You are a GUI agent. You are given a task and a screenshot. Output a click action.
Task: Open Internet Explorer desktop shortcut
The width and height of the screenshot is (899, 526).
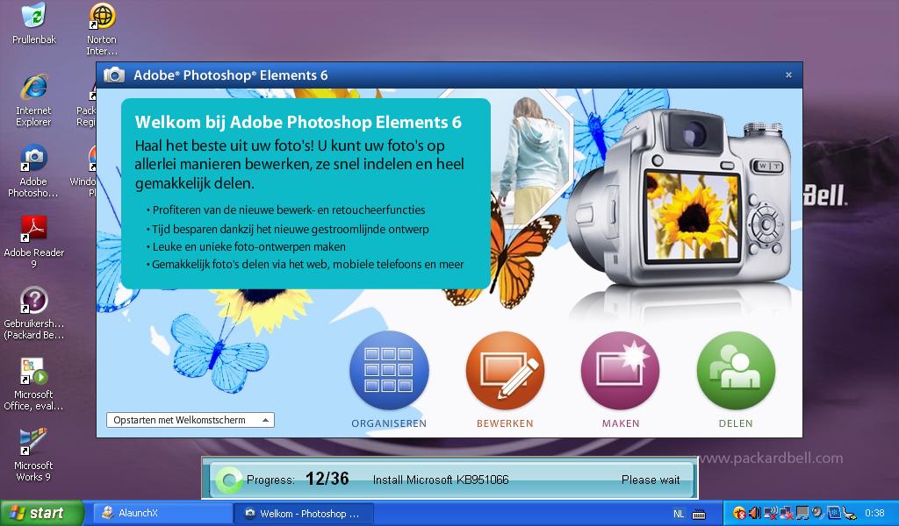(x=33, y=89)
